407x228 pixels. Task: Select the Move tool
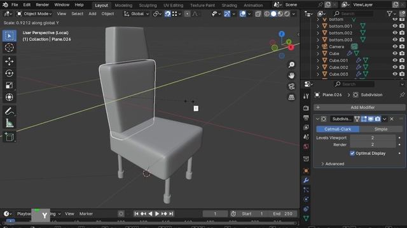tap(10, 61)
